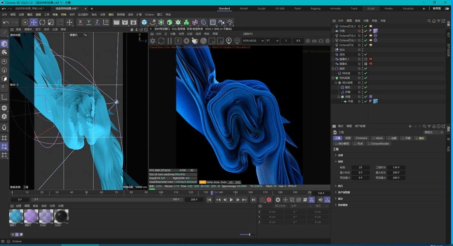Toggle green checkmark for 布料曲面 object
This screenshot has width=453, height=246.
point(366,78)
